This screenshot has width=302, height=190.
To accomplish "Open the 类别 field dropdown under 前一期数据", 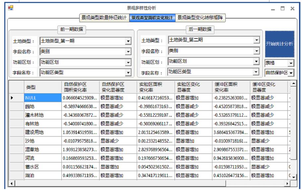I will [x=128, y=52].
